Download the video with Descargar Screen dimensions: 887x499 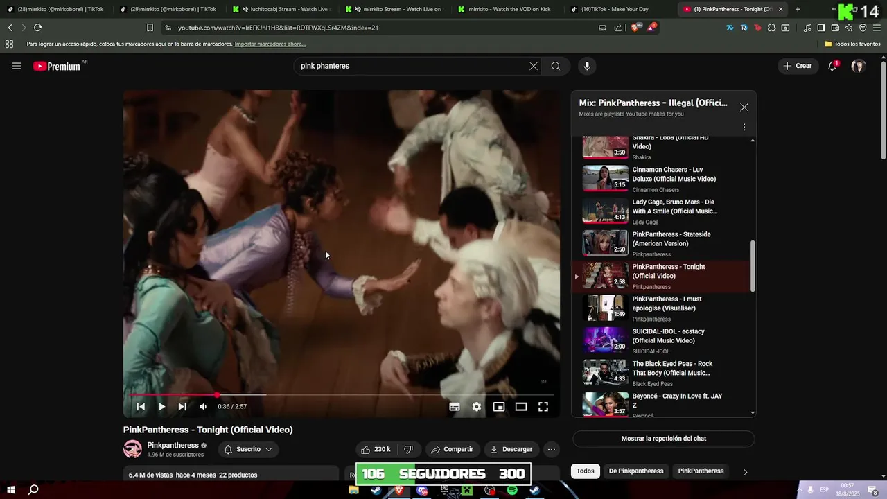coord(511,449)
